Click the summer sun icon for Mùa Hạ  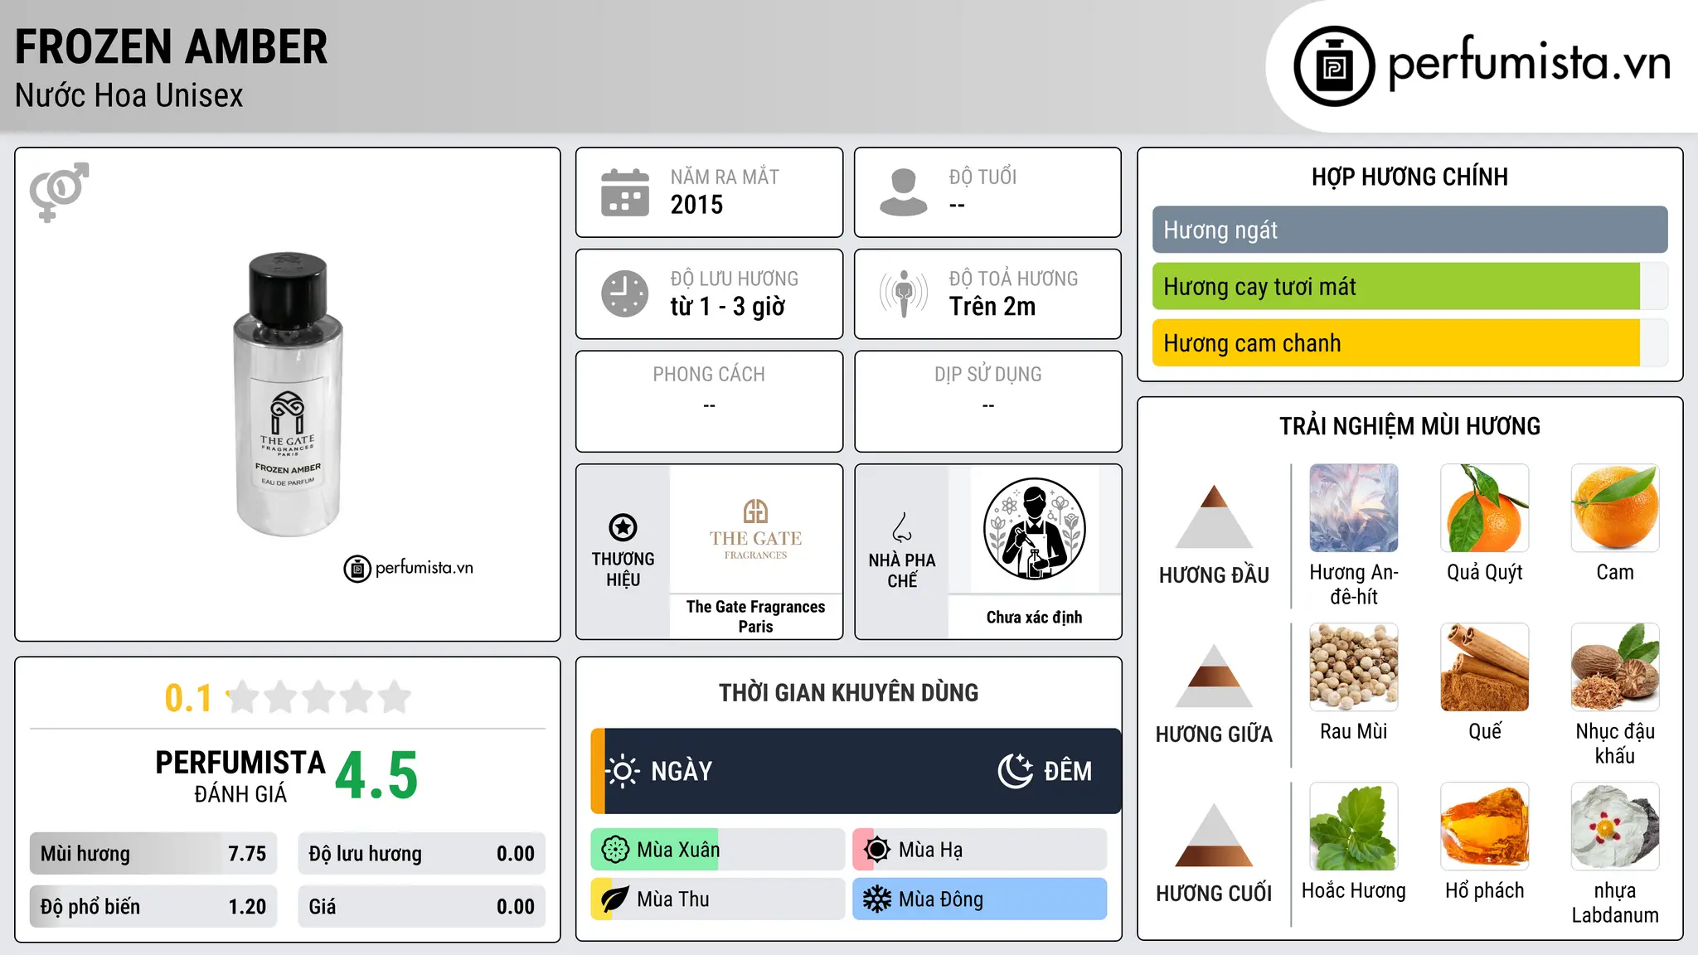tap(877, 850)
